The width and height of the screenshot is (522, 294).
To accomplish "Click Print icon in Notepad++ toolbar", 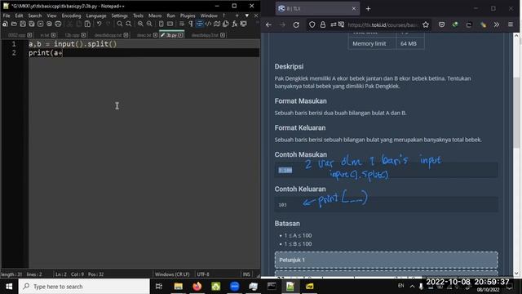I will [x=58, y=24].
